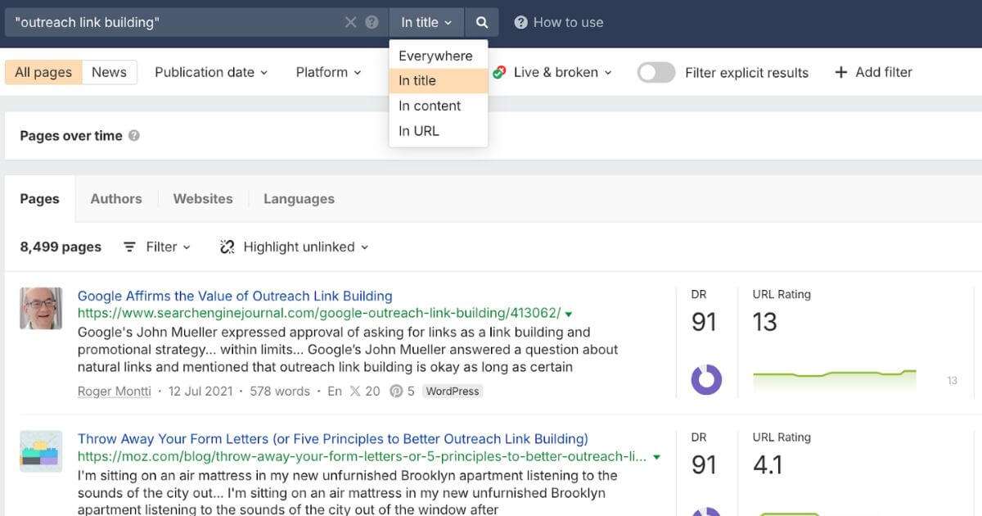
Task: Click the WordPress platform tag on the first result
Action: tap(452, 391)
